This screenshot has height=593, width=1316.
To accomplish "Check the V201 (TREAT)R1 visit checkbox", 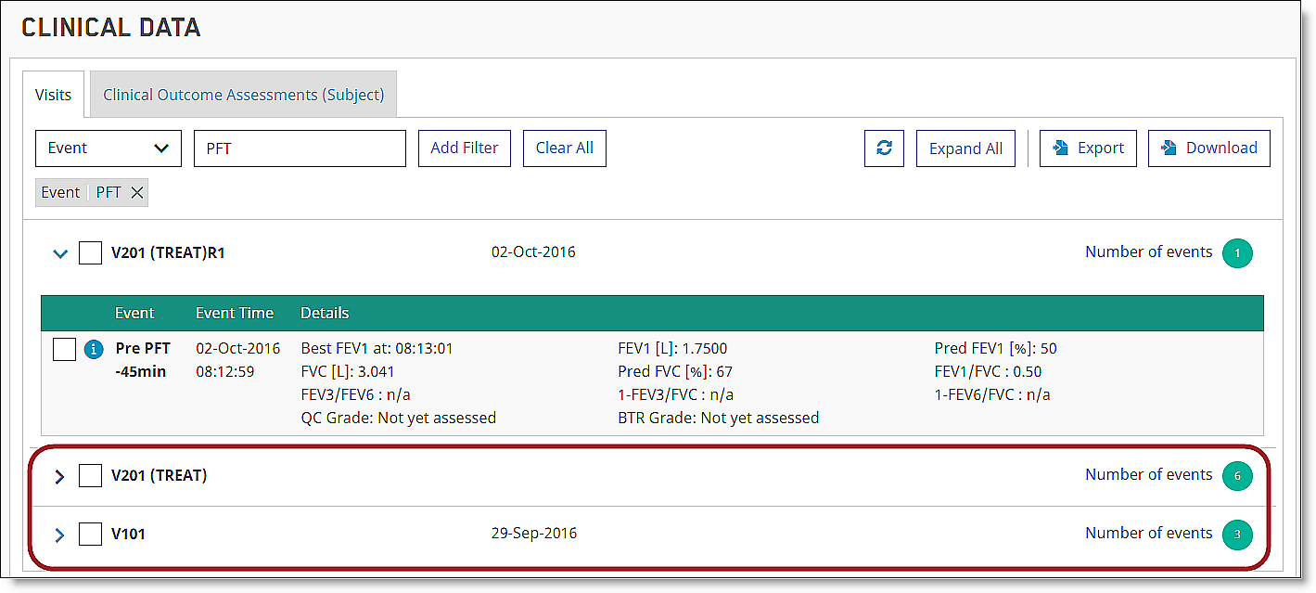I will [x=90, y=252].
